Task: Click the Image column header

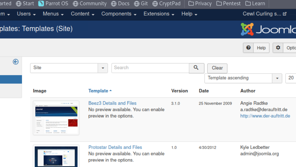Action: (x=40, y=91)
